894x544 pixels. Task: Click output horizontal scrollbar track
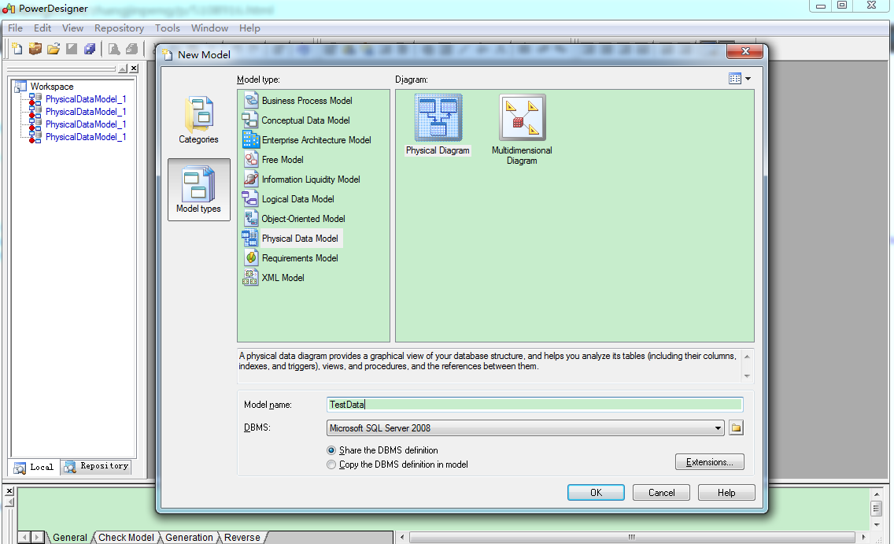[632, 537]
